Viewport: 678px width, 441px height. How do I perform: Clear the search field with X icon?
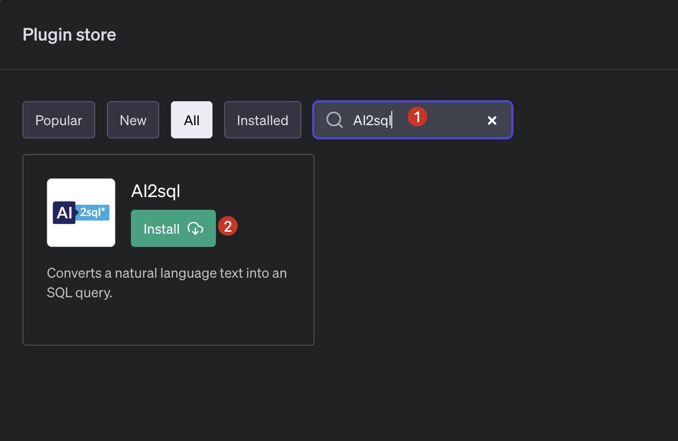(x=492, y=120)
